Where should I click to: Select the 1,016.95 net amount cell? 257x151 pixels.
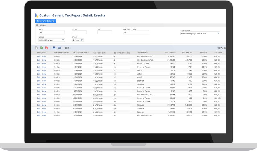172,112
